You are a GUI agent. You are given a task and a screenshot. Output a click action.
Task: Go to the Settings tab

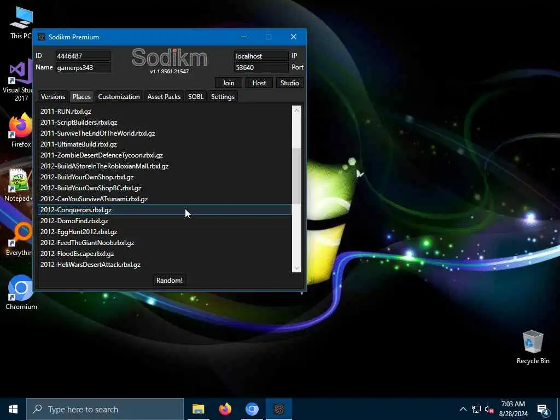(x=223, y=96)
